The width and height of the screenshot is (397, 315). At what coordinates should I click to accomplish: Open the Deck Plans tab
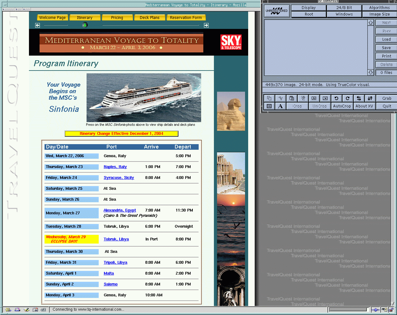click(149, 18)
